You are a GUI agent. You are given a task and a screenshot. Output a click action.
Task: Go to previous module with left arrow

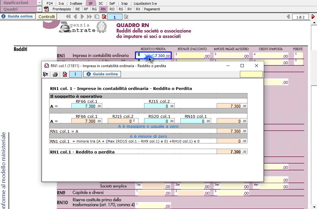[x=75, y=17]
